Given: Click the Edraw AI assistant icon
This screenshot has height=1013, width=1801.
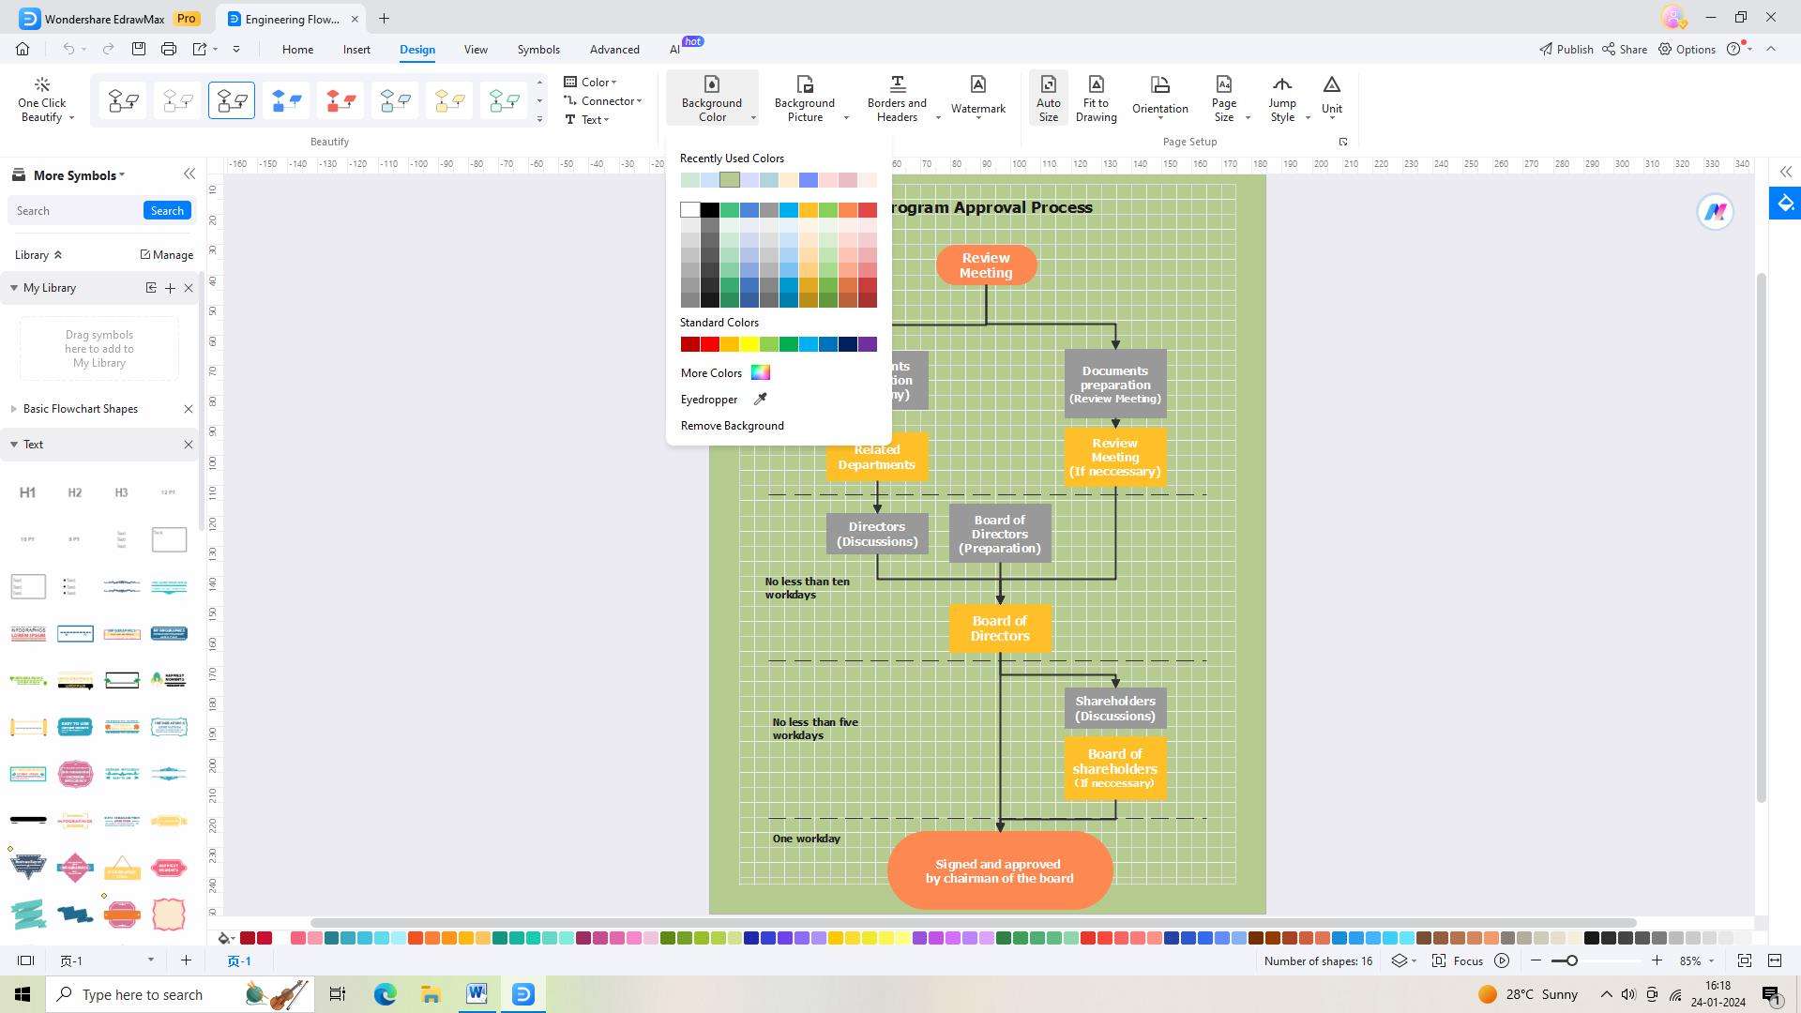Looking at the screenshot, I should 1716,212.
